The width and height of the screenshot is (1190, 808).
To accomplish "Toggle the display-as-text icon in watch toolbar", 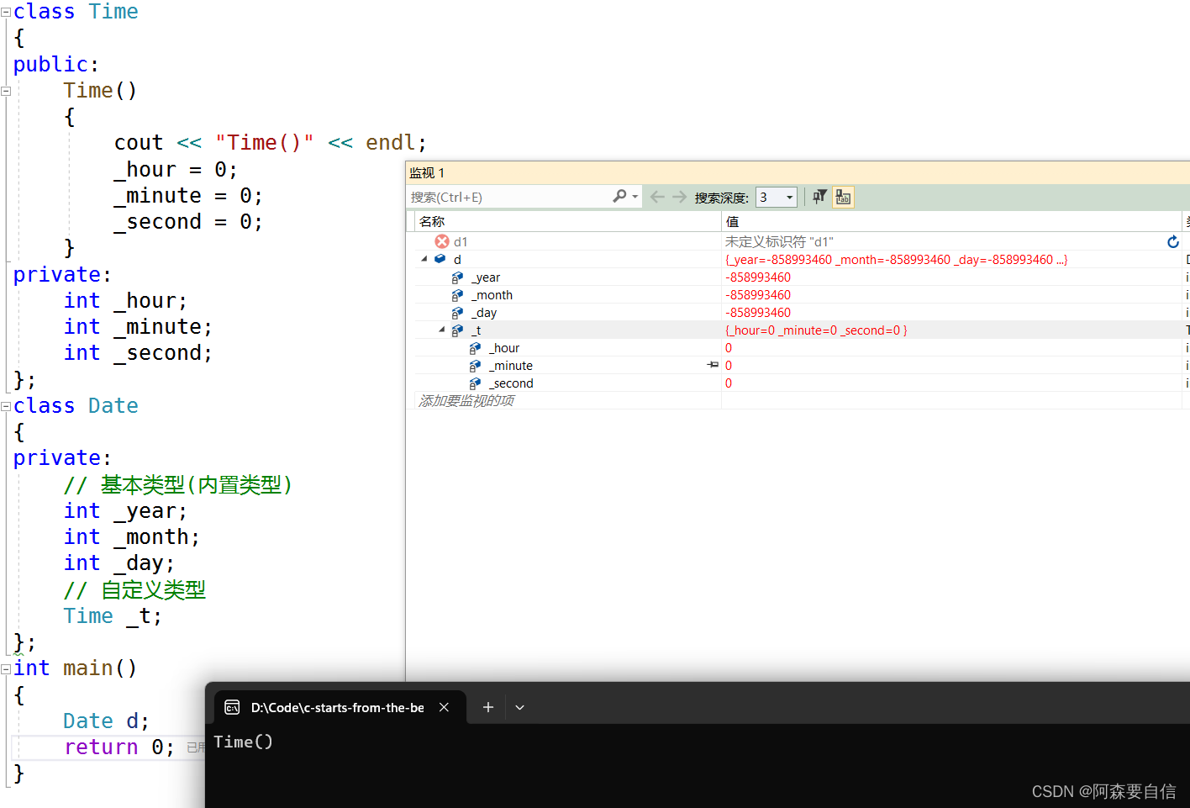I will pos(843,197).
